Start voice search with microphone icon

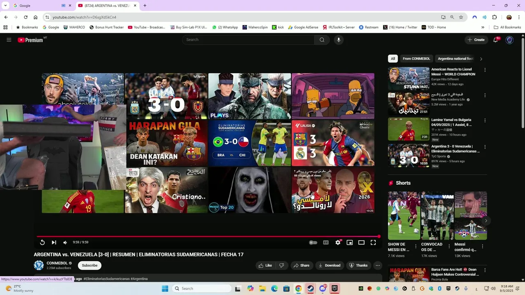point(338,40)
